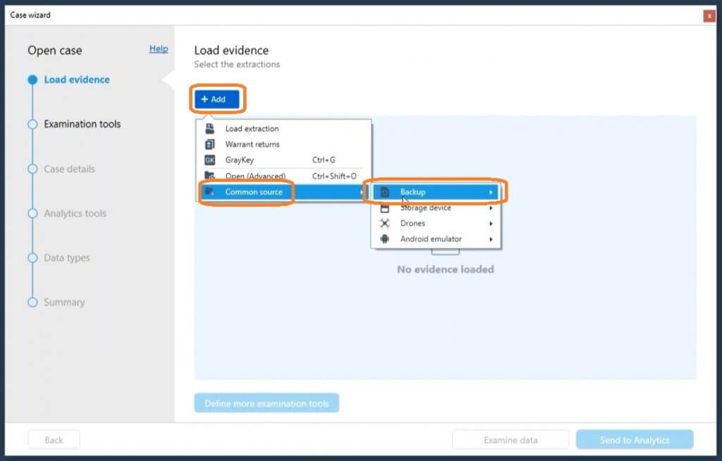This screenshot has width=722, height=461.
Task: Expand the Storage device submenu arrow
Action: point(491,208)
